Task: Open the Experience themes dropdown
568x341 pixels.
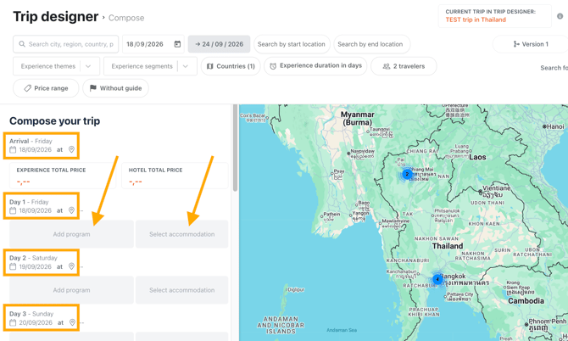Action: click(x=56, y=66)
